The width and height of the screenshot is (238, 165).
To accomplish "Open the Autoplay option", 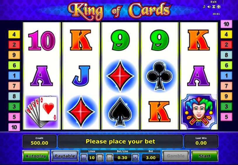I will click(x=36, y=156).
